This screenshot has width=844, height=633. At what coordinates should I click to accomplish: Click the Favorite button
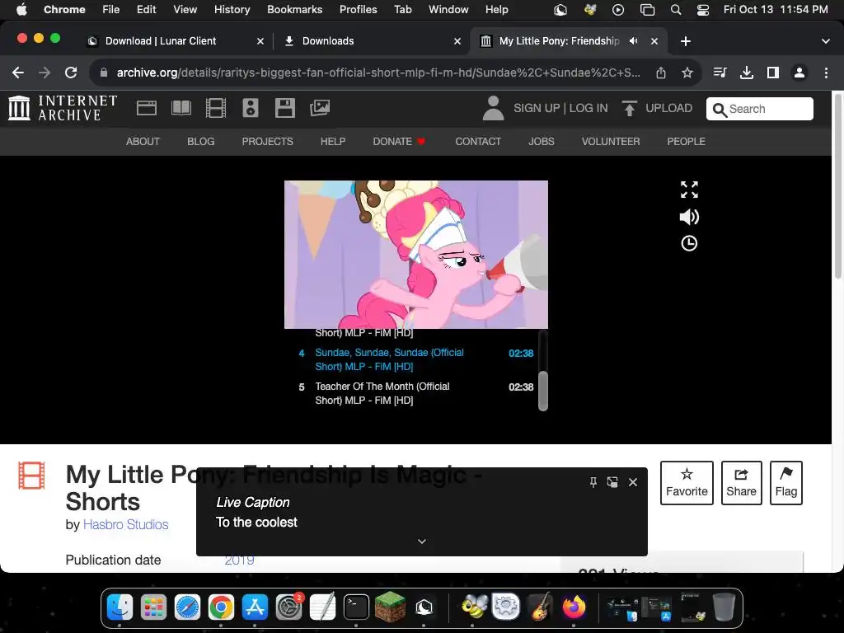pyautogui.click(x=687, y=483)
